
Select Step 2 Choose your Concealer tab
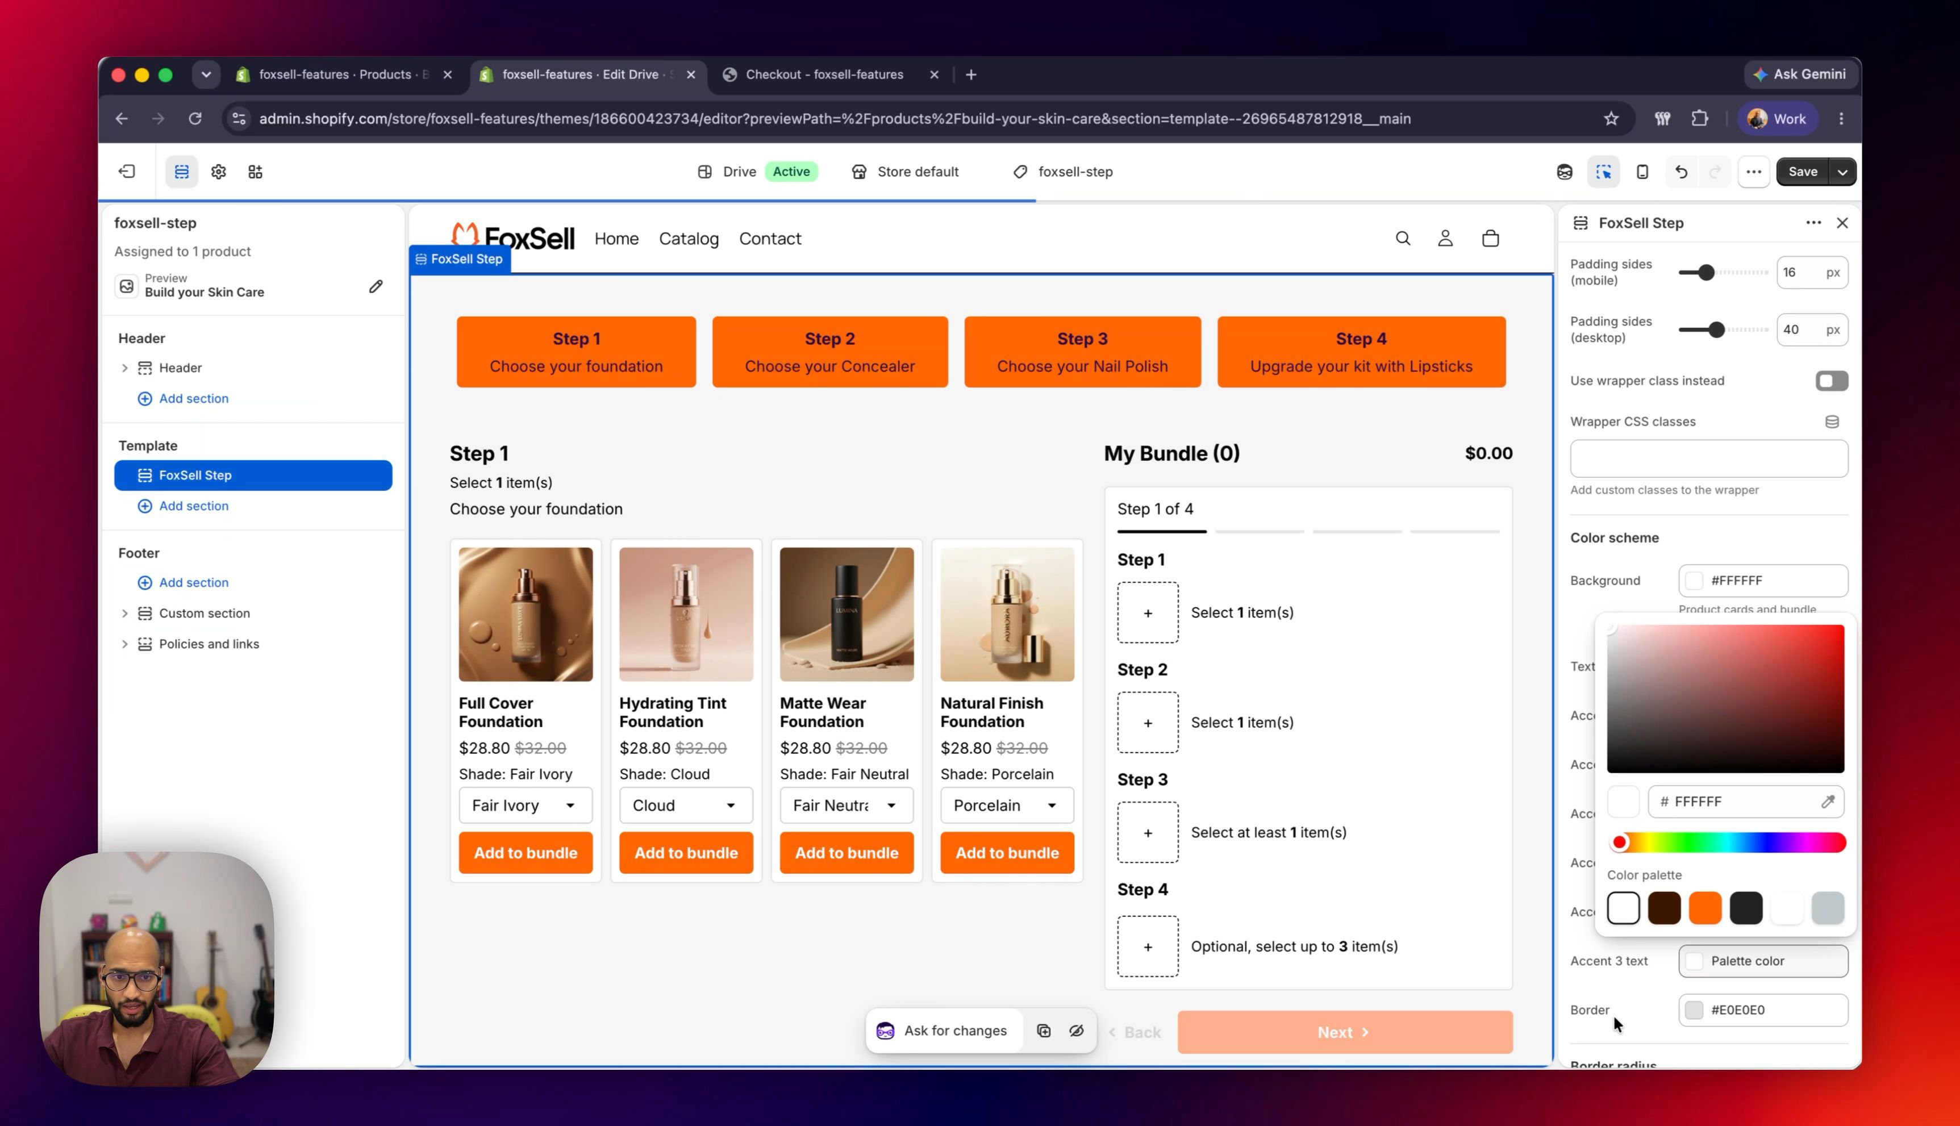point(829,352)
